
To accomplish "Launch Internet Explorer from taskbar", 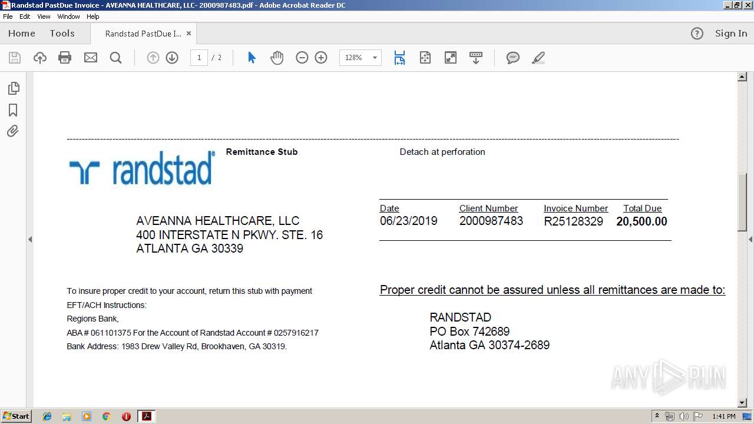I will point(47,416).
